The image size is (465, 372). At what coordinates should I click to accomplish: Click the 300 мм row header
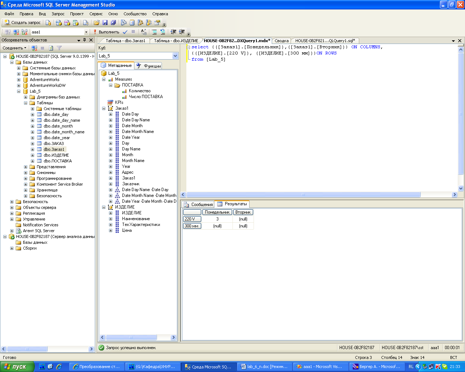click(x=192, y=226)
